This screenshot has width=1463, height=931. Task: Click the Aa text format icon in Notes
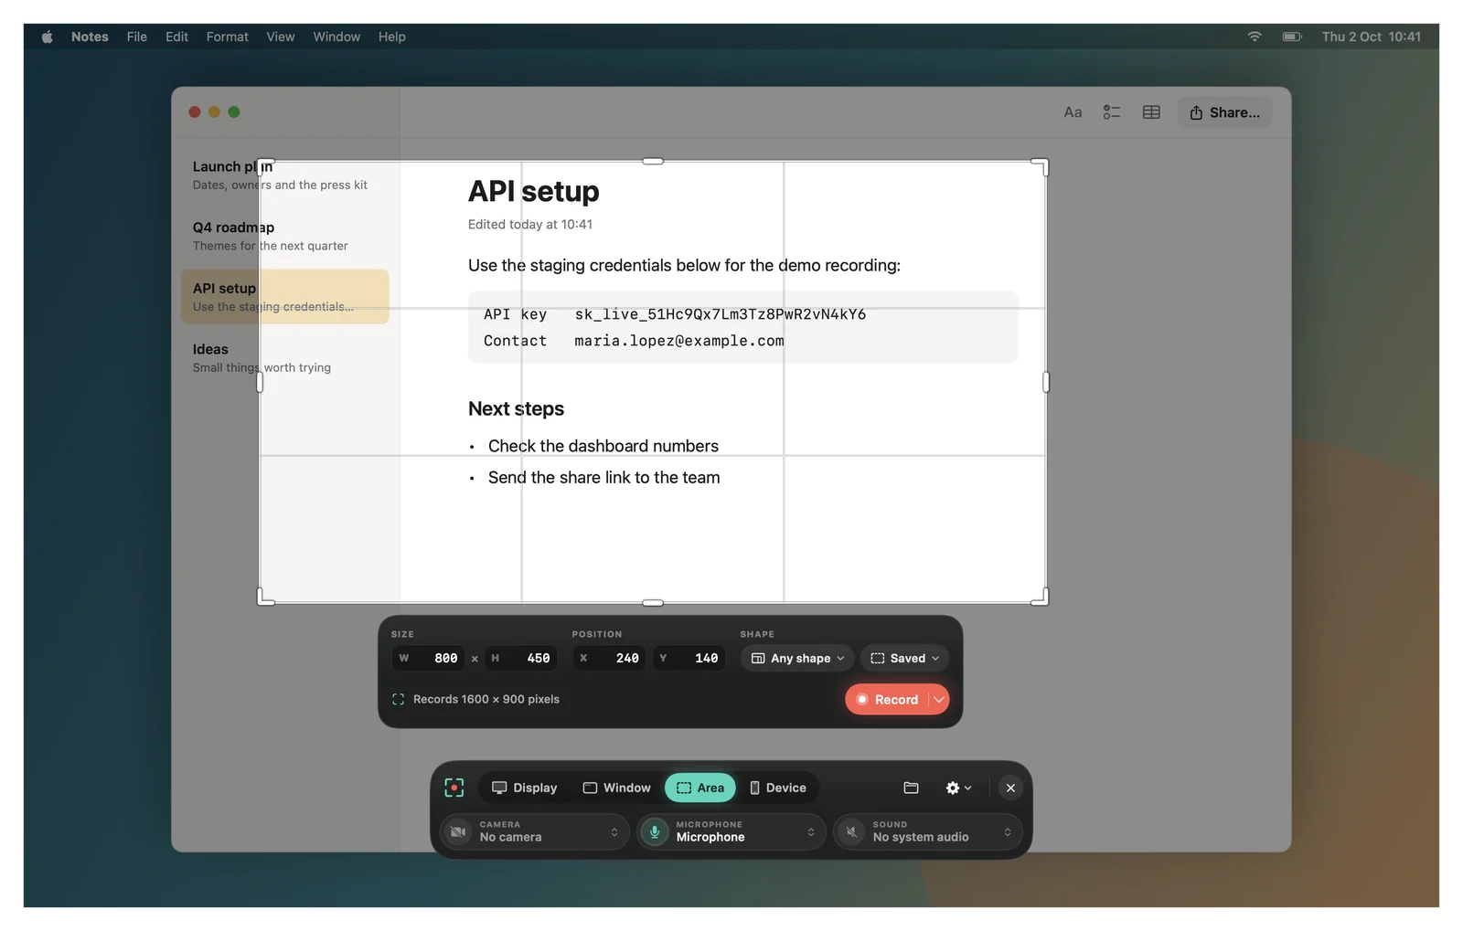pyautogui.click(x=1073, y=112)
